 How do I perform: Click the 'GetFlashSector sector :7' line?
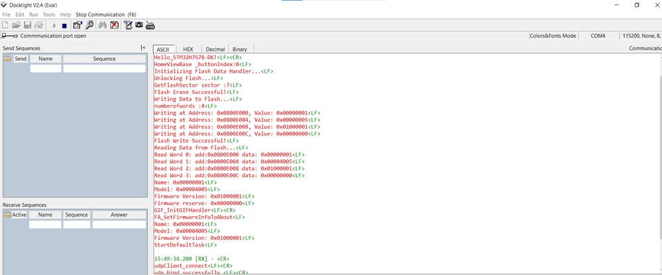pyautogui.click(x=198, y=85)
